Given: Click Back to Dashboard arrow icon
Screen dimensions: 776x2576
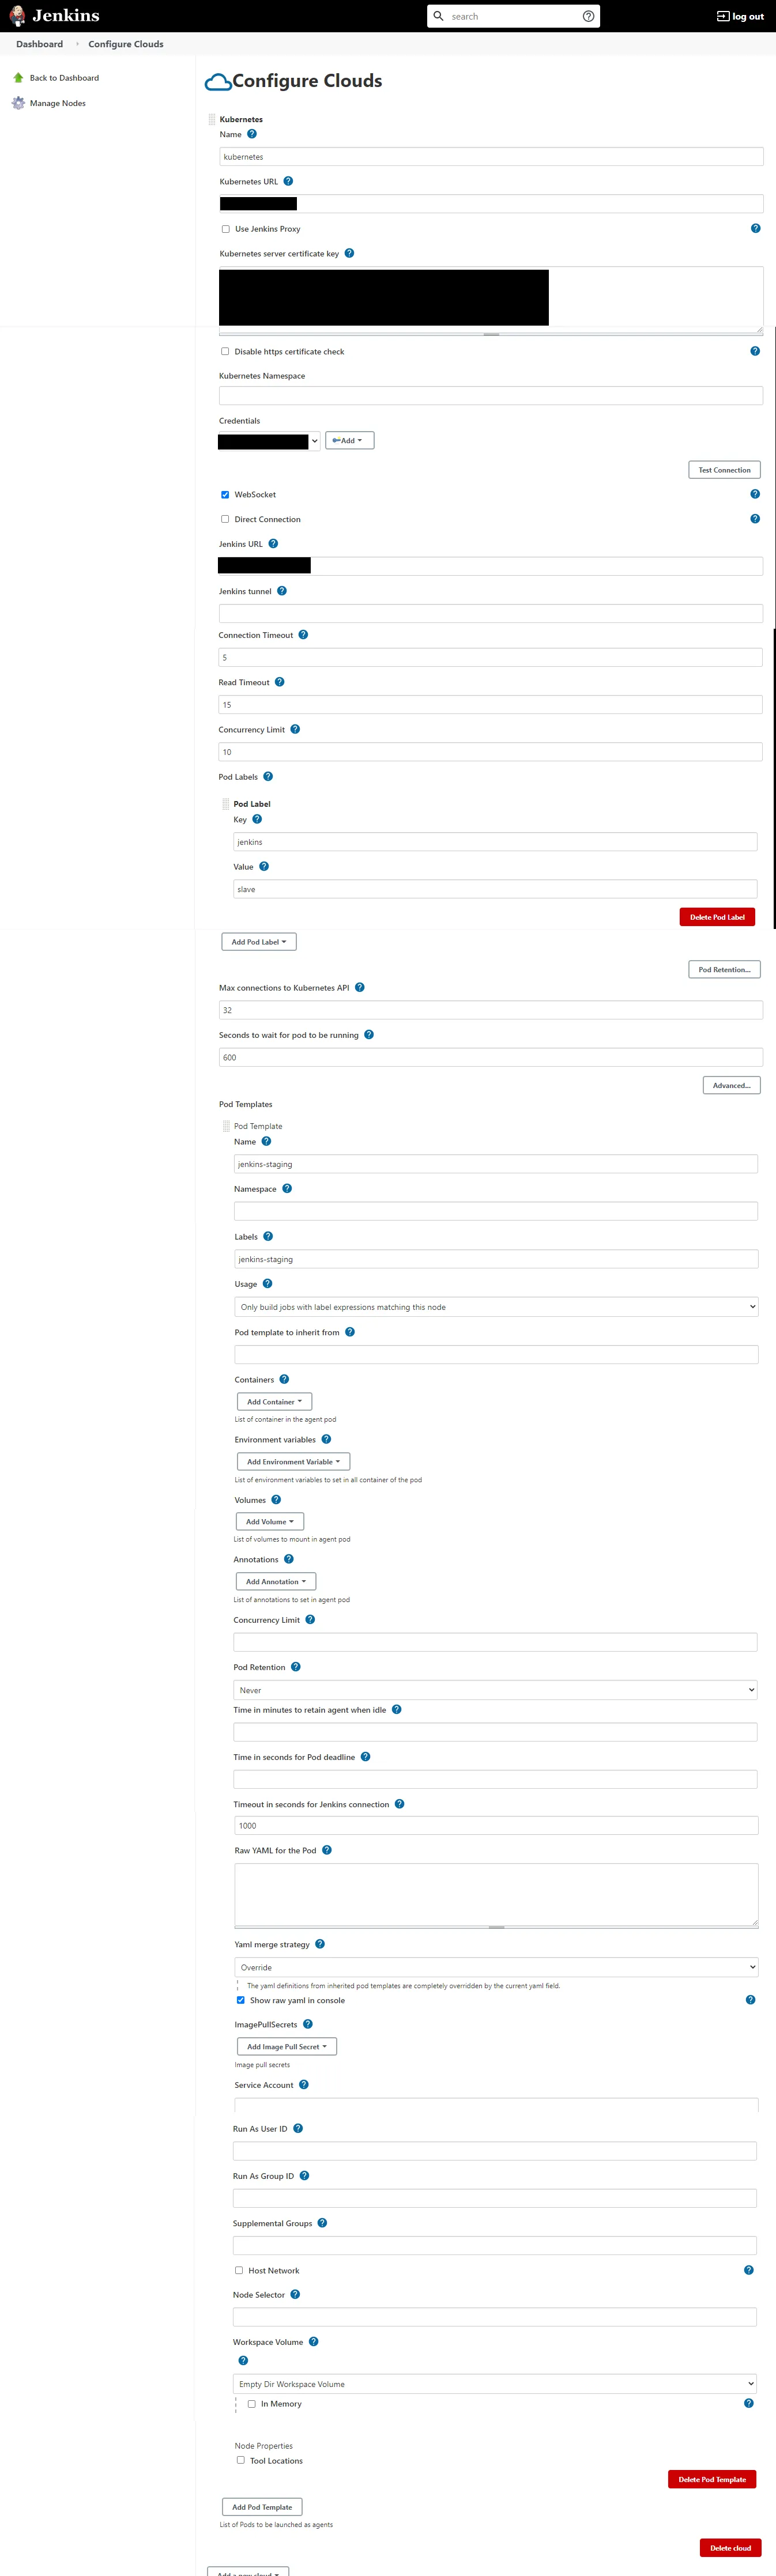Looking at the screenshot, I should click(x=18, y=78).
